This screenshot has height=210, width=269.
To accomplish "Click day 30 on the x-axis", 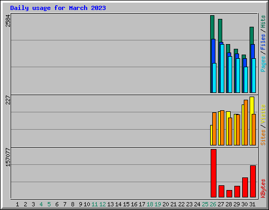I will (x=244, y=204).
